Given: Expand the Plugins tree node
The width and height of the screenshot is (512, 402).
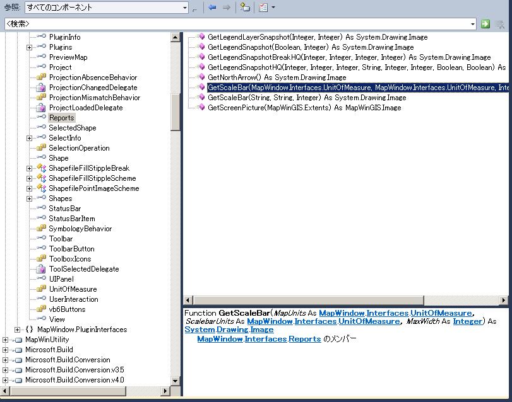Looking at the screenshot, I should [30, 47].
